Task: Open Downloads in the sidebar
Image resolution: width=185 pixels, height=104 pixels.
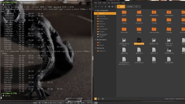Action: tap(103, 29)
